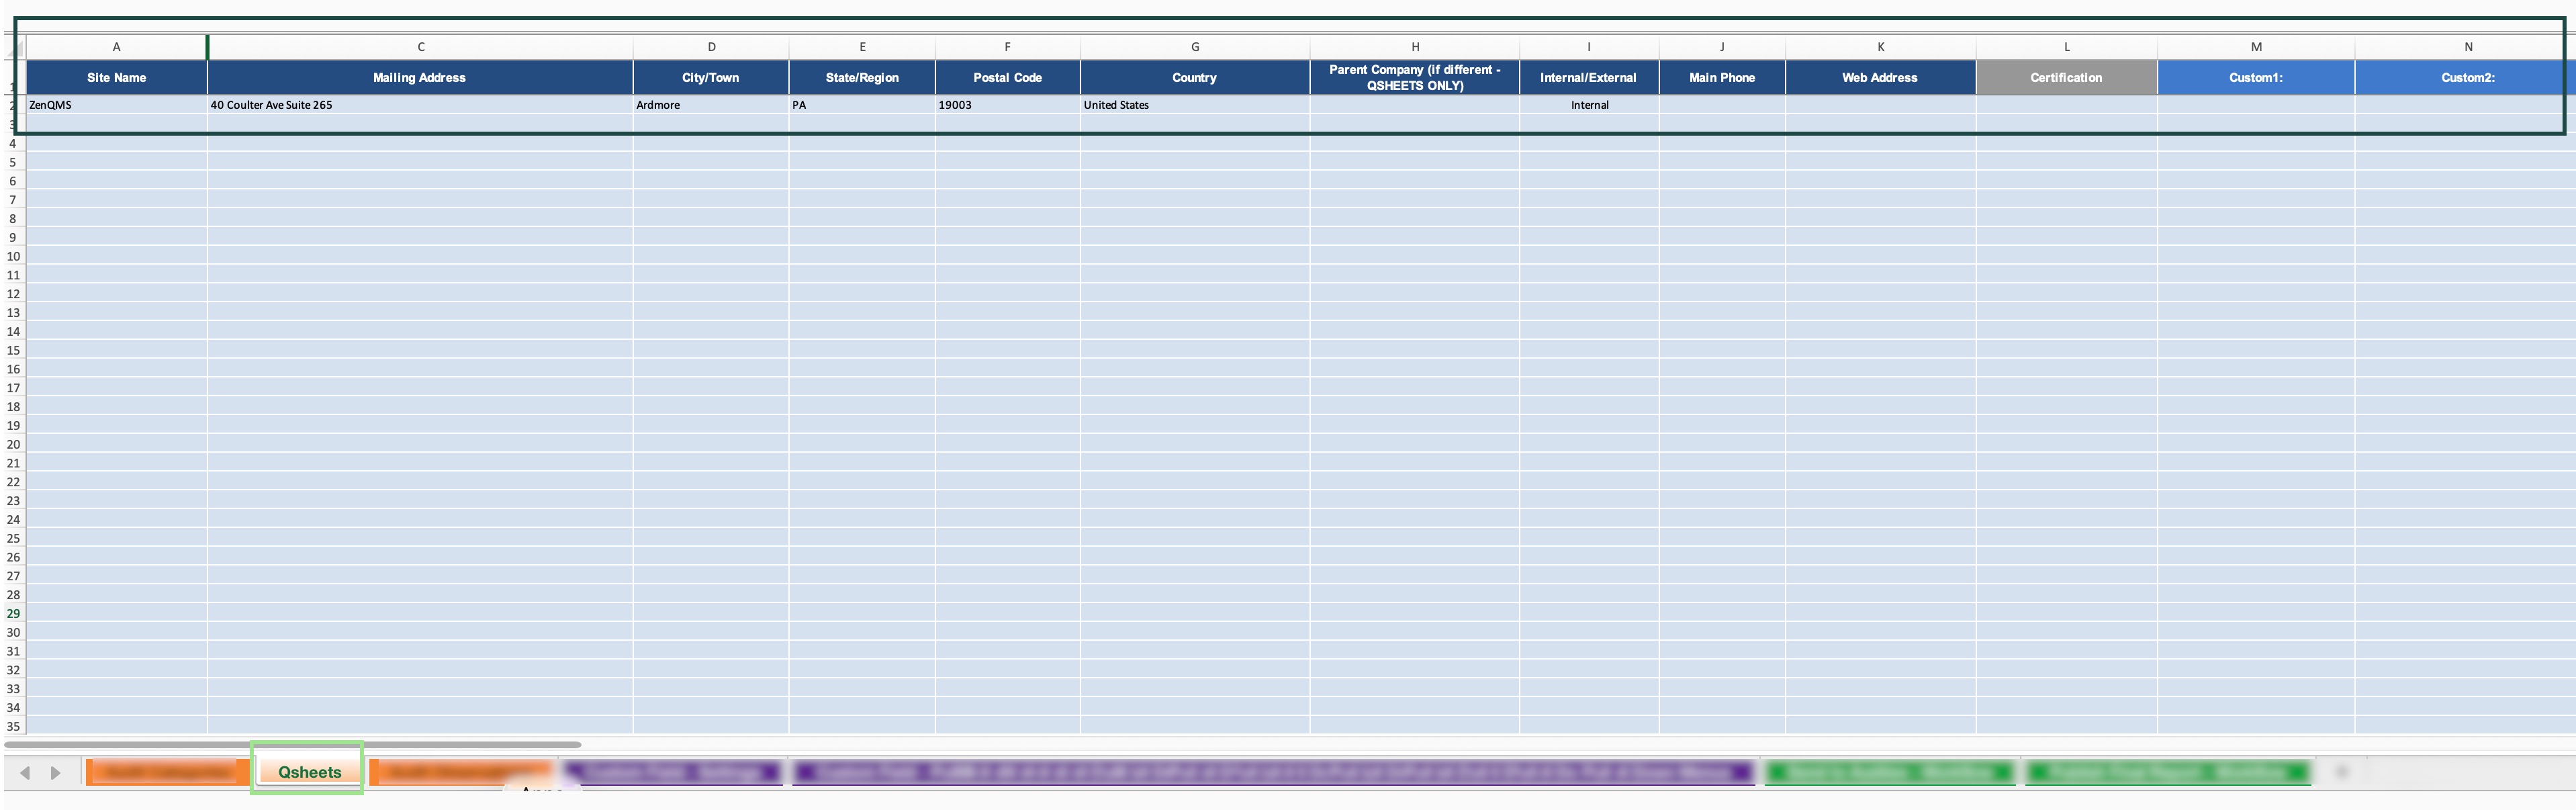The height and width of the screenshot is (810, 2576).
Task: Click the 'Internal/External' header cell
Action: tap(1589, 77)
